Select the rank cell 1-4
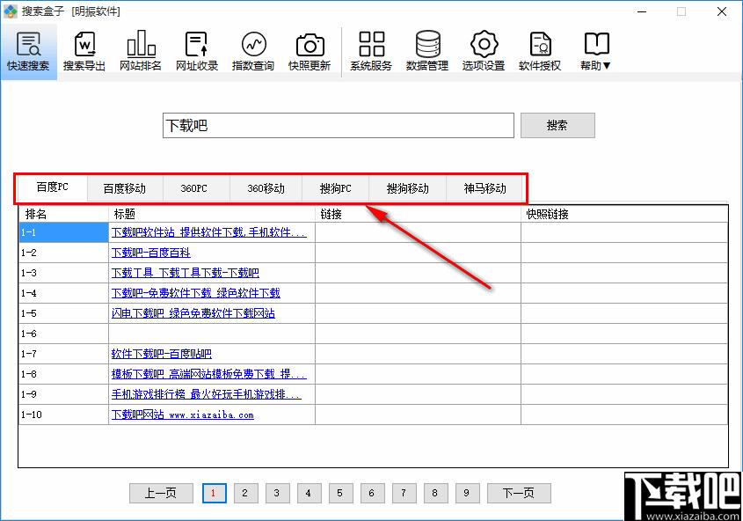 click(x=63, y=293)
